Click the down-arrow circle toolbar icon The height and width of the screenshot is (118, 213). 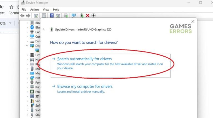(x=93, y=15)
